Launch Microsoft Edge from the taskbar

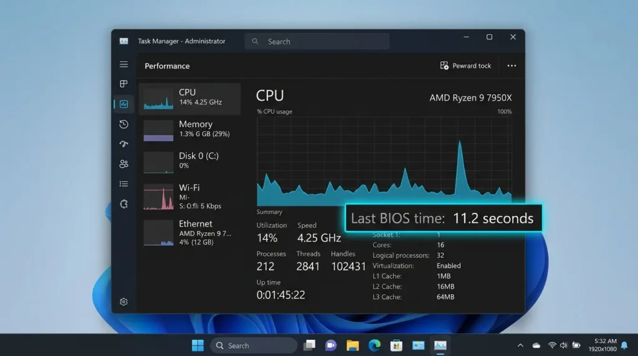(x=374, y=345)
